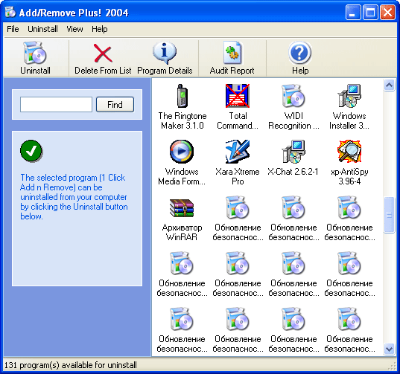This screenshot has width=400, height=374.
Task: Click the green checkmark status icon
Action: [31, 151]
